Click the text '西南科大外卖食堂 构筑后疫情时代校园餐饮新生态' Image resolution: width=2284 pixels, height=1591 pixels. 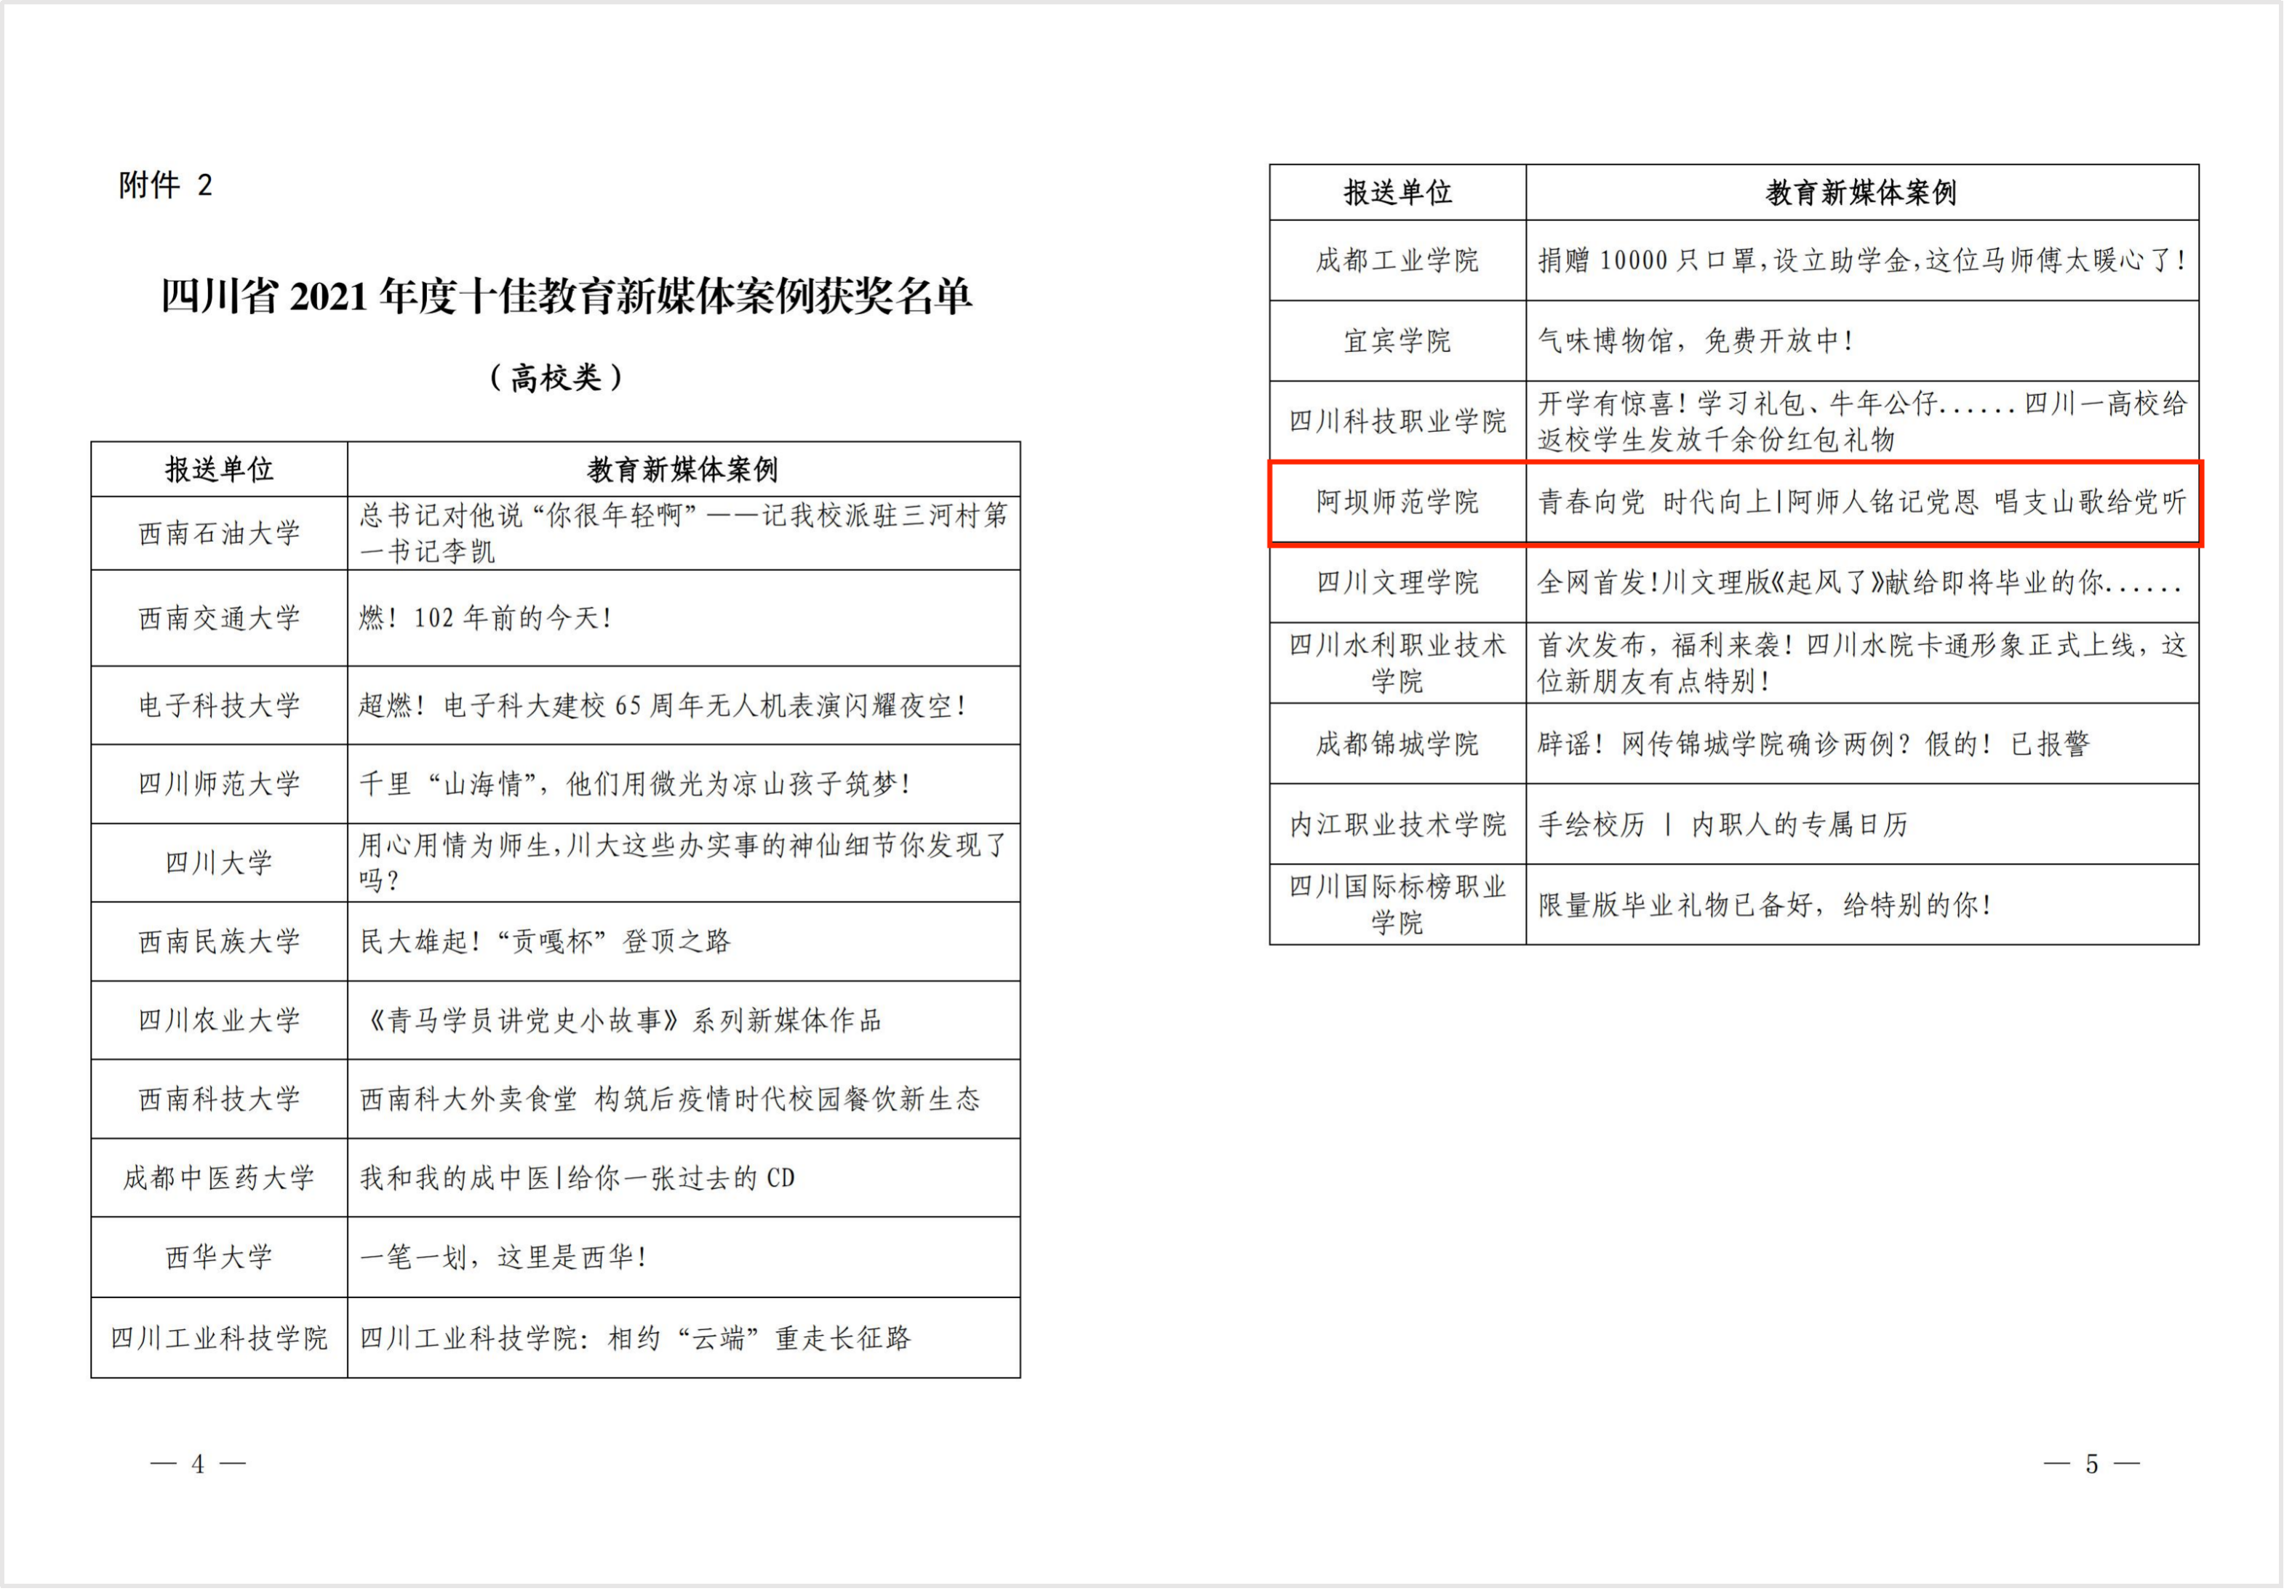point(669,1099)
